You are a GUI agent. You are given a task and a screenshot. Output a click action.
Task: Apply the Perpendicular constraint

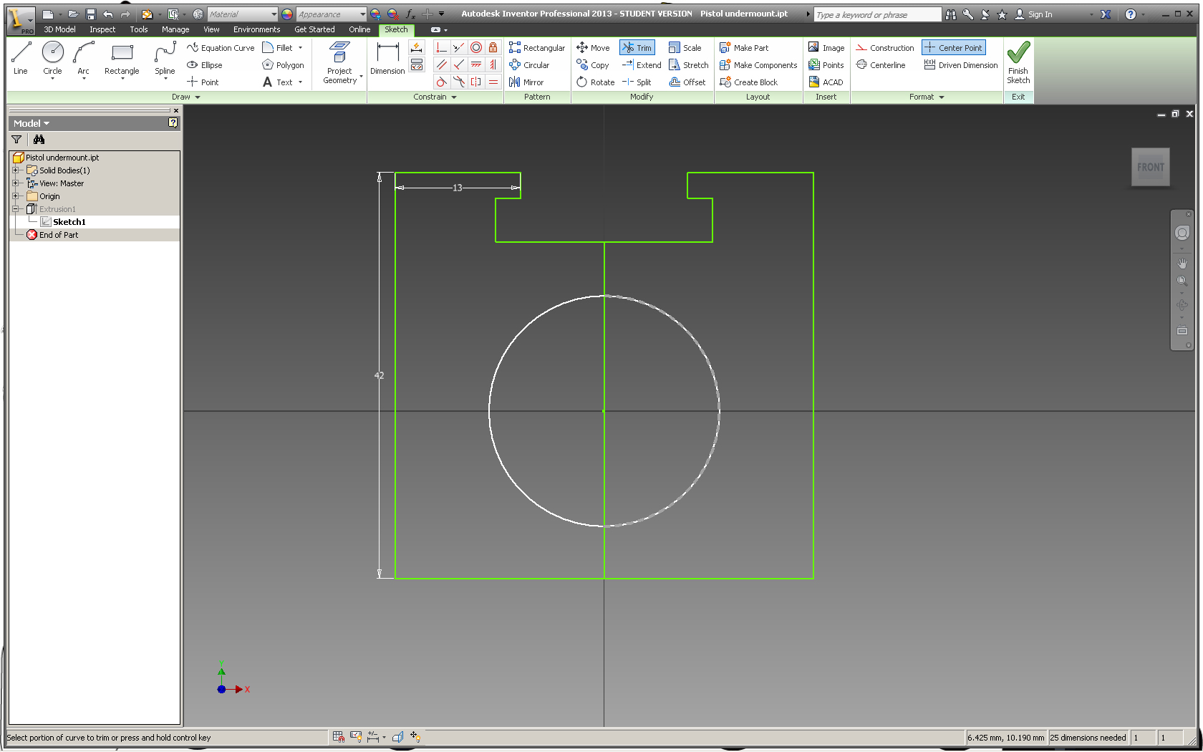459,65
